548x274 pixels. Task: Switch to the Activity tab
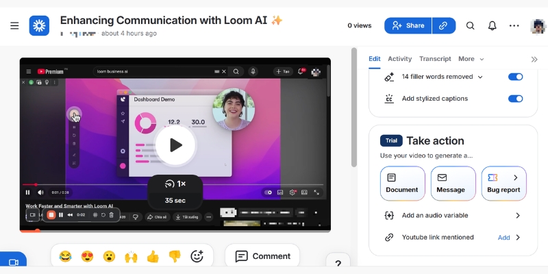point(399,59)
